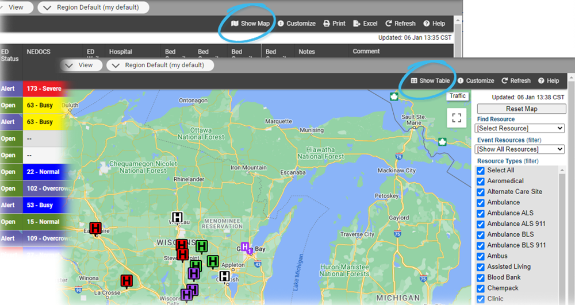The image size is (575, 305).
Task: Open the Find Resource dropdown
Action: [520, 129]
